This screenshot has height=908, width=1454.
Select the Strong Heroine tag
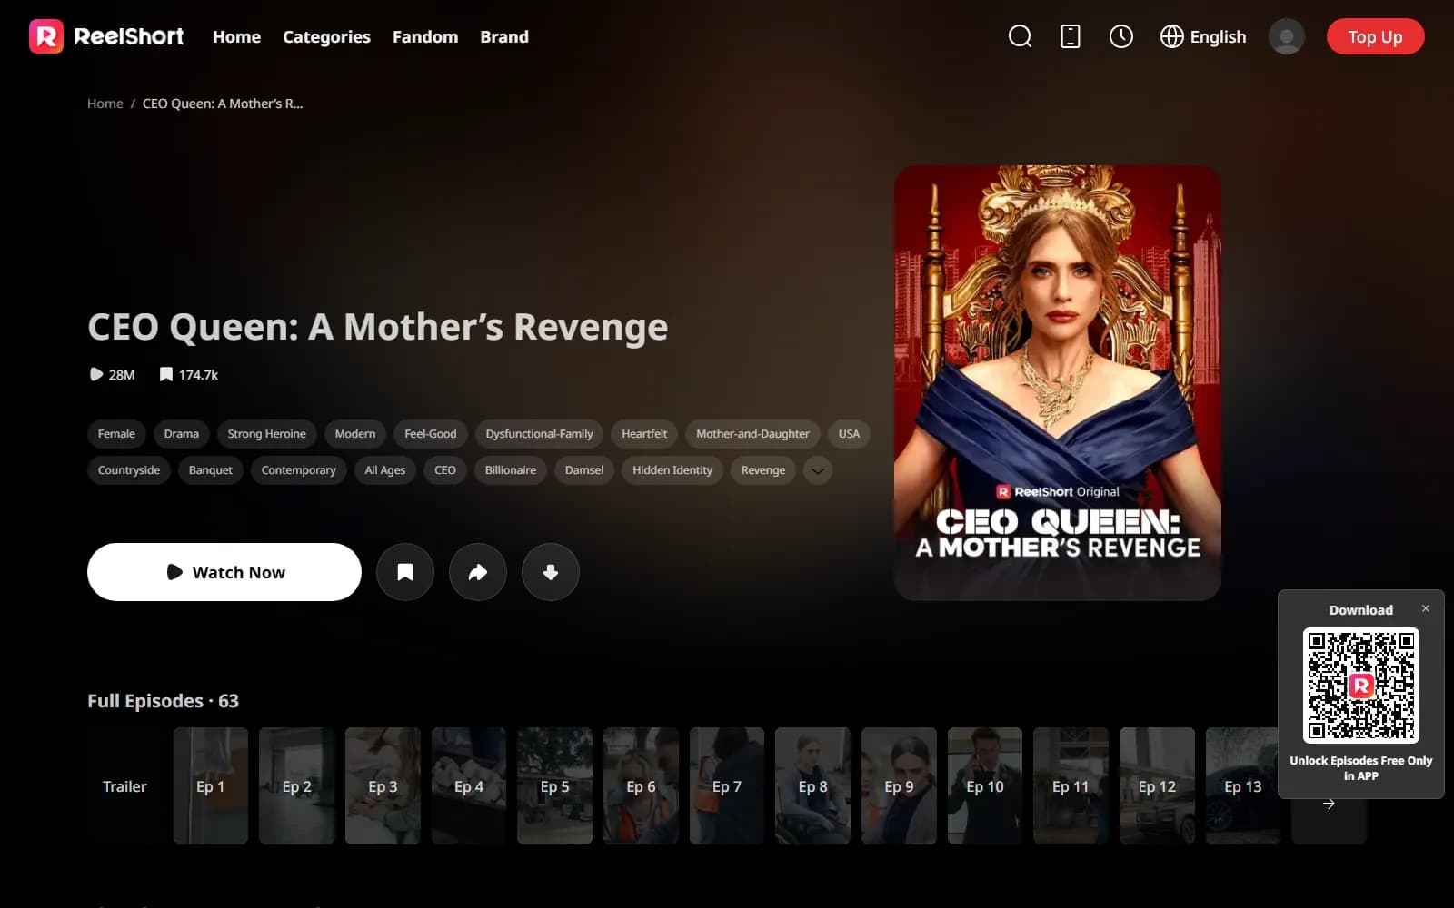[266, 434]
